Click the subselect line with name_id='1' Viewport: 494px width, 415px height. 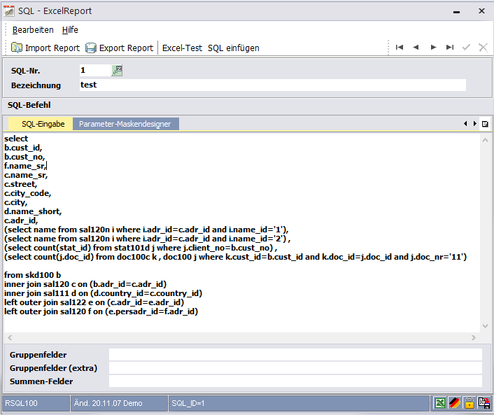146,230
